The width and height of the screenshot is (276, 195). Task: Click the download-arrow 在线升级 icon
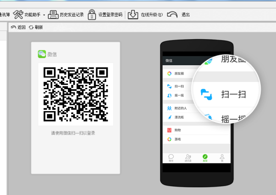[133, 14]
